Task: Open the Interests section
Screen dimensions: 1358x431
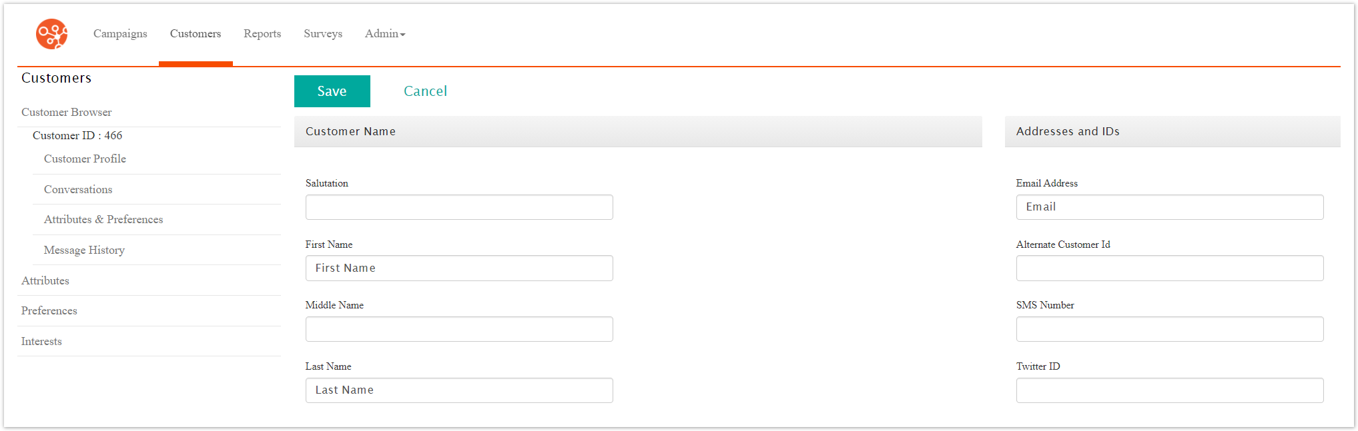Action: [x=41, y=341]
